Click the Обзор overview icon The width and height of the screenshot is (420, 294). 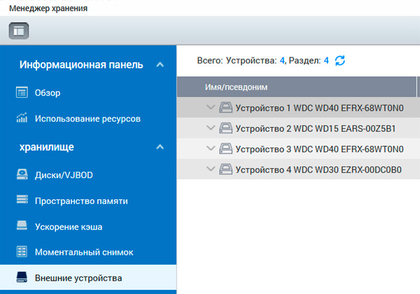point(22,93)
